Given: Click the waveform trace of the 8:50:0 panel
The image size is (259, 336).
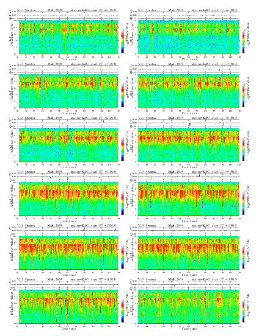Looking at the screenshot, I should click(x=188, y=123).
